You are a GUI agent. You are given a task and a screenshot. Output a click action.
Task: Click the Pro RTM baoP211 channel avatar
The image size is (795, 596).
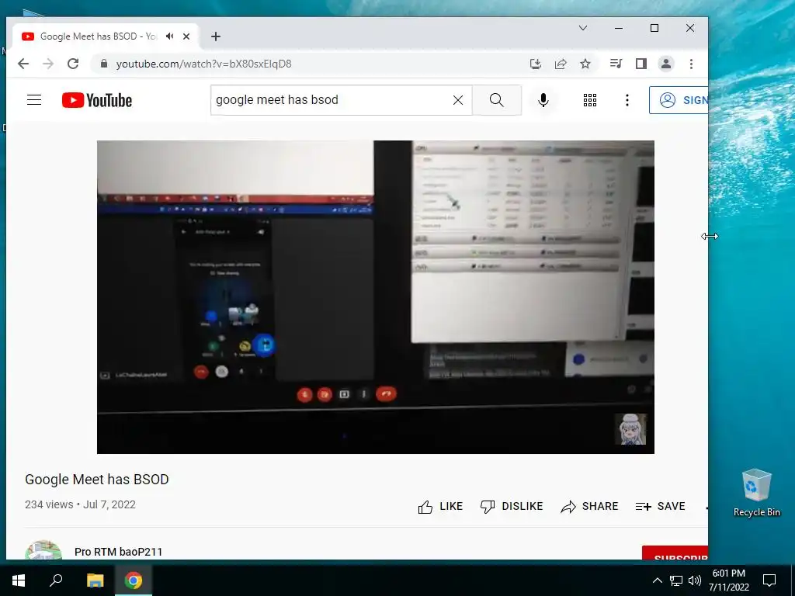43,550
